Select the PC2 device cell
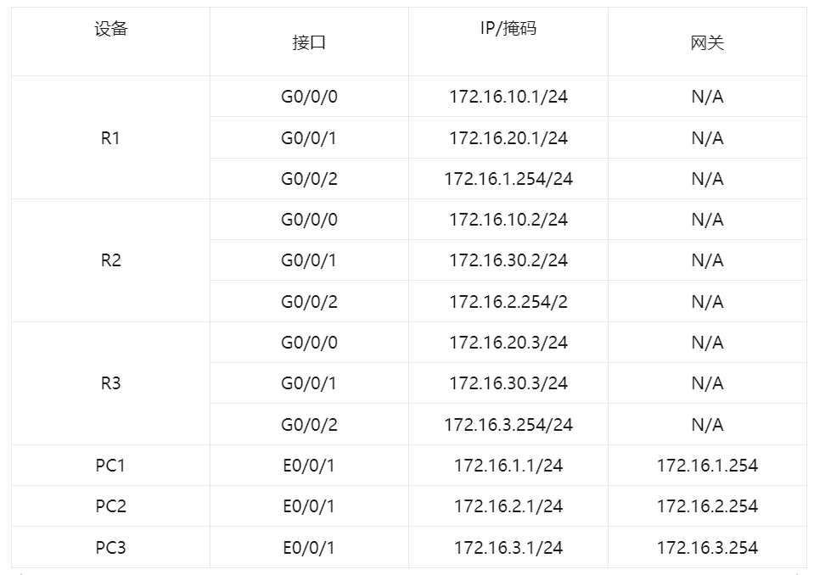 click(x=110, y=506)
